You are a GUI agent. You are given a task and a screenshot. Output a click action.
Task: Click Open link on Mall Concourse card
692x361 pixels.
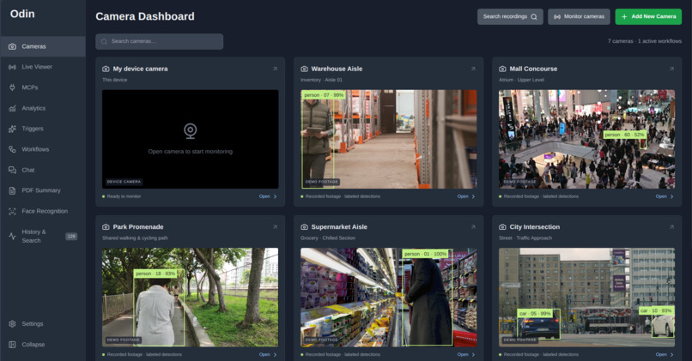(x=665, y=196)
